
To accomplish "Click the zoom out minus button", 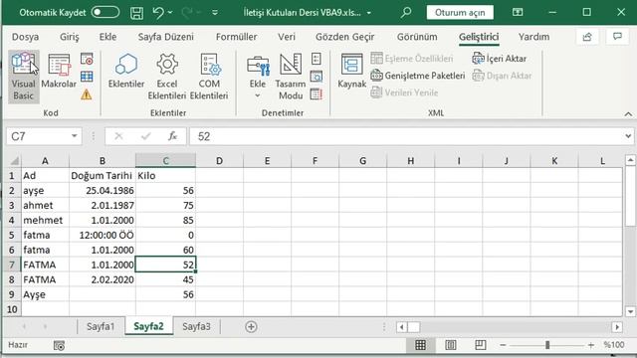I will [x=503, y=345].
